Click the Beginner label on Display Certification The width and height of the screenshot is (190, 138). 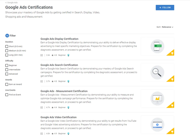pyautogui.click(x=62, y=55)
